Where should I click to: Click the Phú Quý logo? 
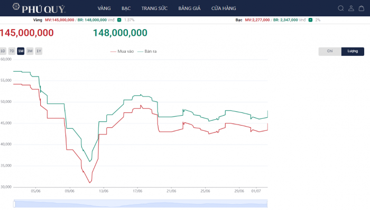pos(39,8)
